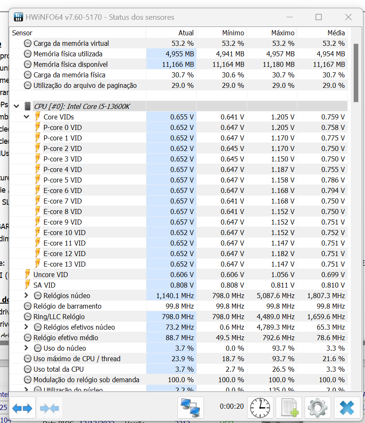
Task: Collapse the CPU [#0] Intel Core i5-13600K section
Action: [x=16, y=106]
